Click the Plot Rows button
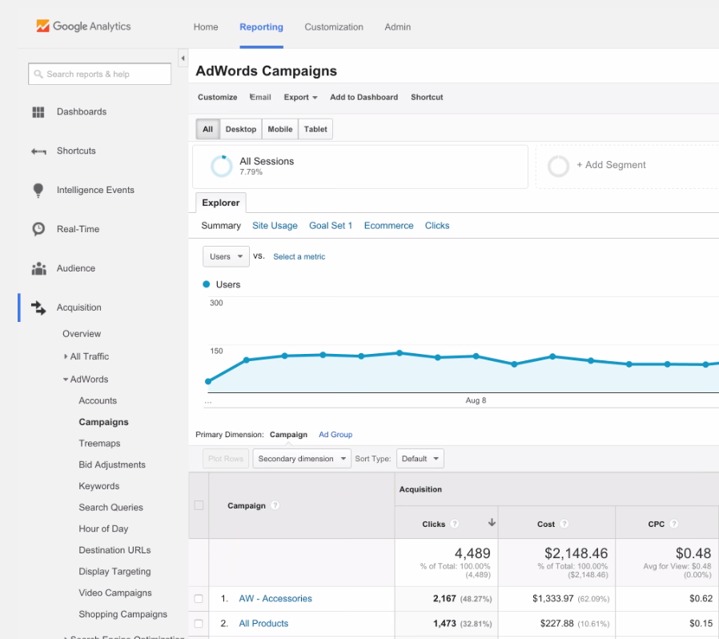 226,459
